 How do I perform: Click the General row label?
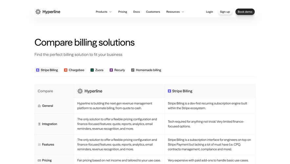[48, 106]
